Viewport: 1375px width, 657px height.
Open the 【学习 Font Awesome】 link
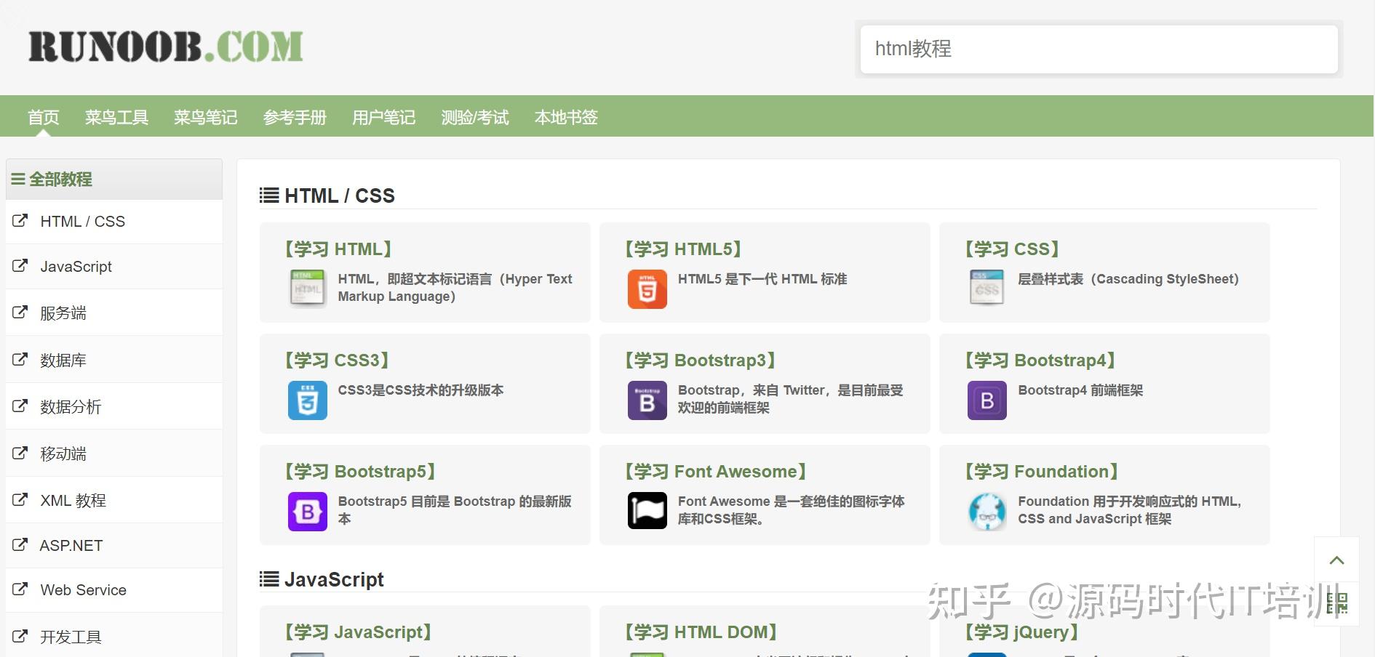pos(715,472)
